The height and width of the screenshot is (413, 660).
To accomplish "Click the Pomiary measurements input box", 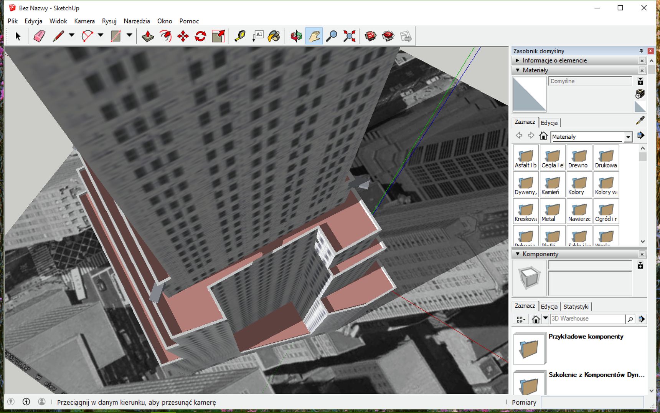I will (592, 402).
